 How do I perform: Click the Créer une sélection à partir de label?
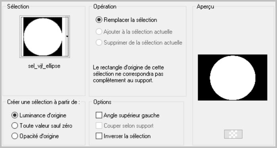(44, 102)
